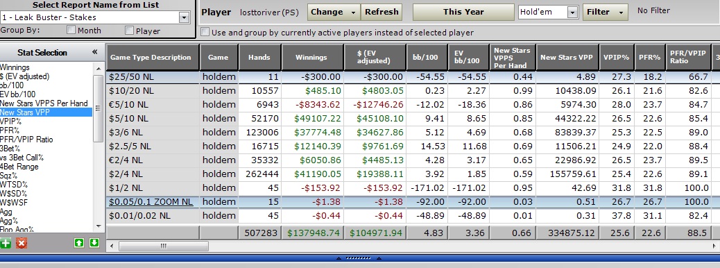Sort by EV bb/100 column header
The height and width of the screenshot is (268, 720).
[x=468, y=58]
